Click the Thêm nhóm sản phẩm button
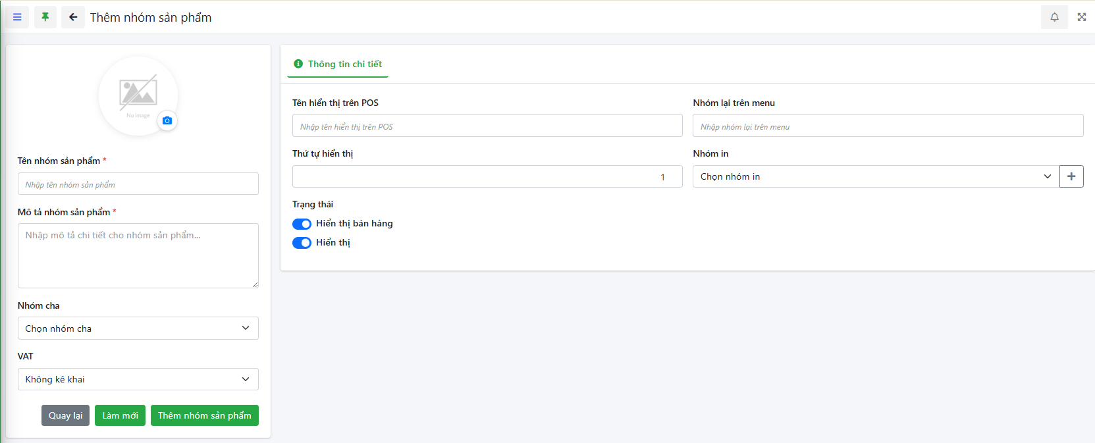1095x443 pixels. (204, 415)
